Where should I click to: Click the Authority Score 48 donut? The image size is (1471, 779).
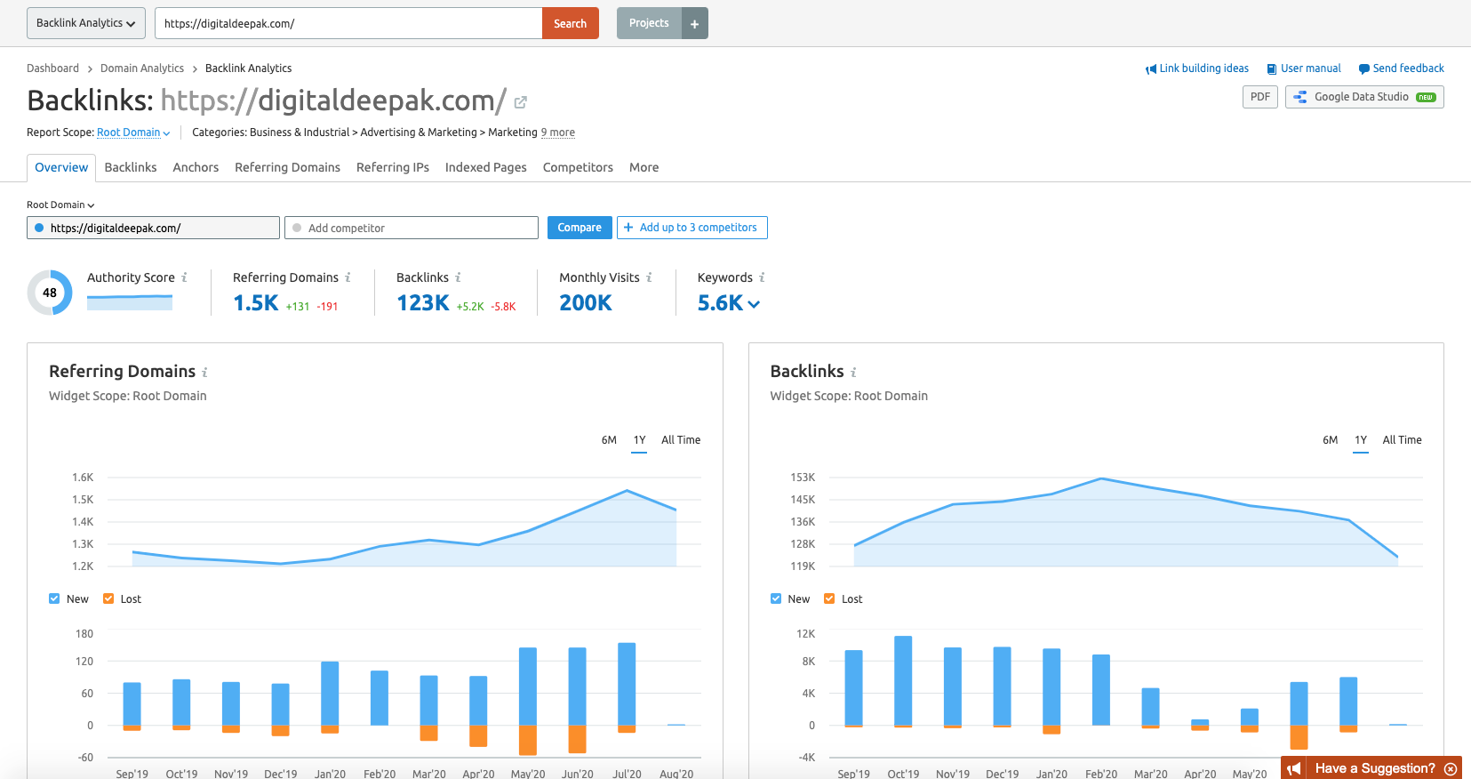tap(50, 293)
